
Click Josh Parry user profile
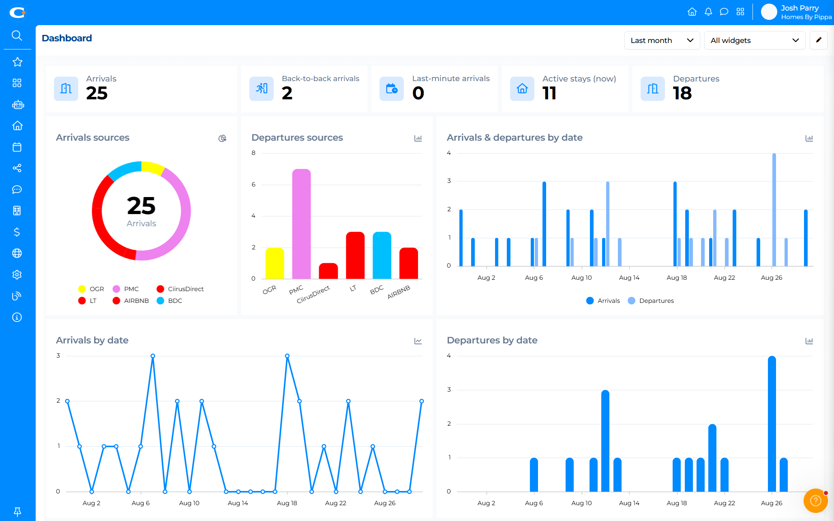pos(796,12)
